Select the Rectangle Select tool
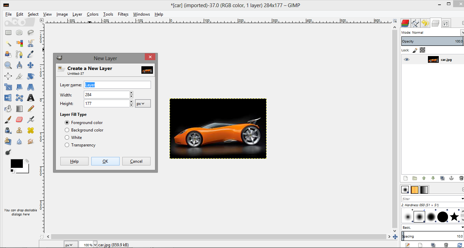464x248 pixels. 8,33
